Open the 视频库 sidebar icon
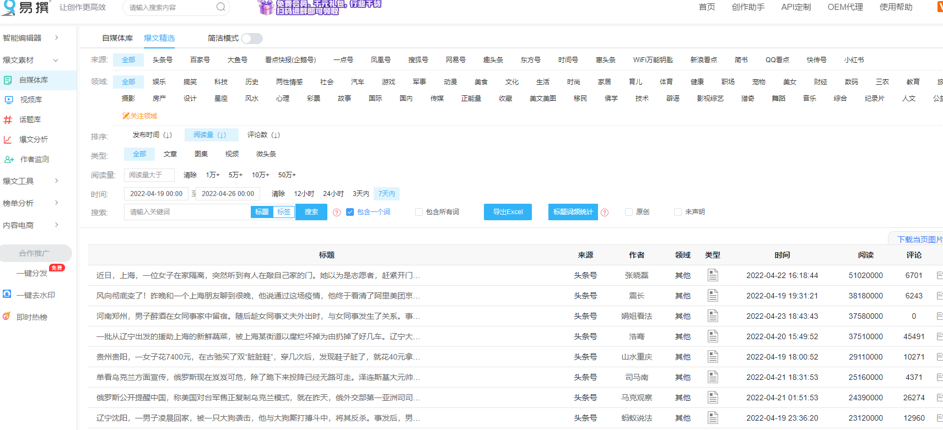 point(8,100)
